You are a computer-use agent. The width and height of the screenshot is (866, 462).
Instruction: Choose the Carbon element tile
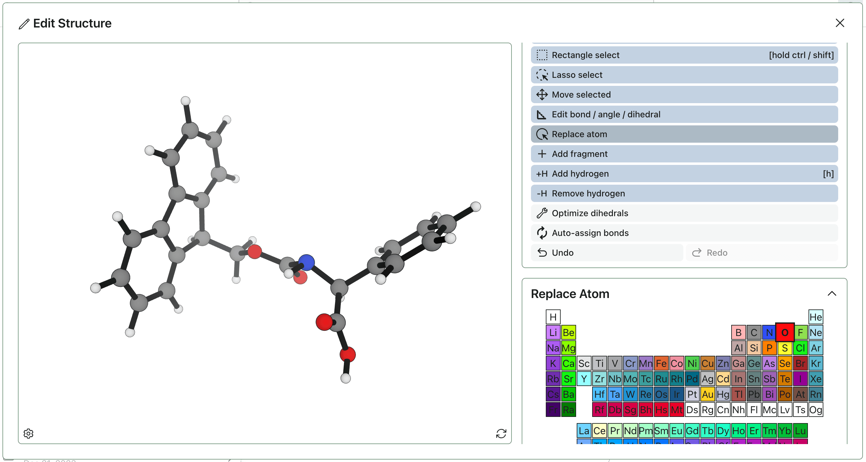tap(754, 333)
